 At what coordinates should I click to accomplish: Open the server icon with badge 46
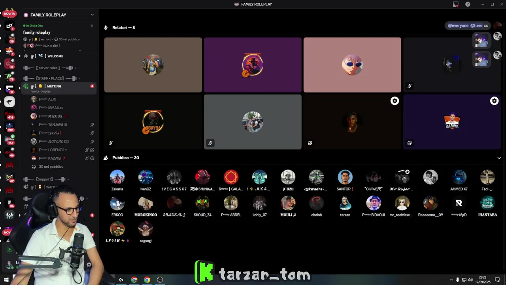click(9, 152)
